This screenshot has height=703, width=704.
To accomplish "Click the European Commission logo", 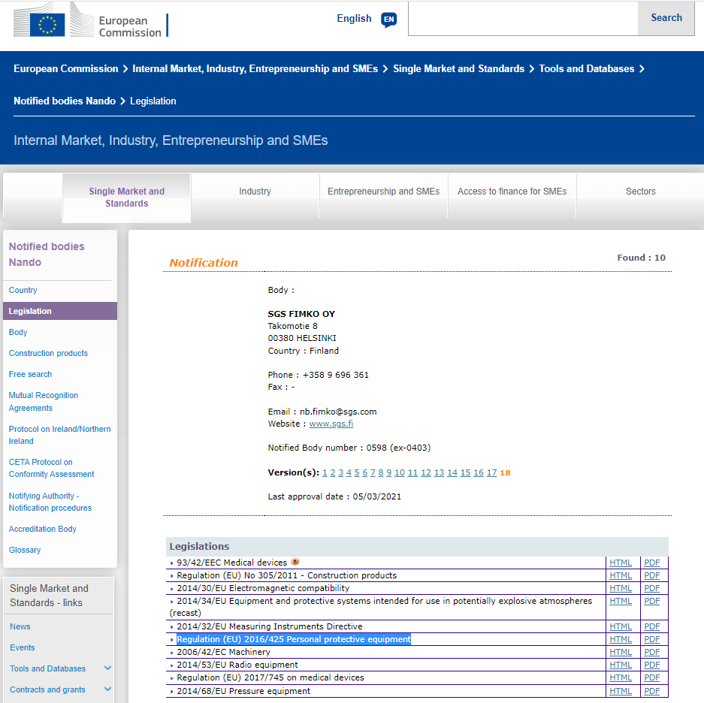I will pyautogui.click(x=90, y=20).
